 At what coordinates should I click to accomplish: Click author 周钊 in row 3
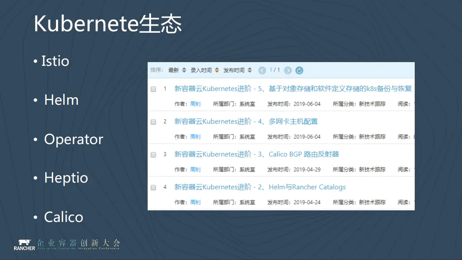coord(195,169)
